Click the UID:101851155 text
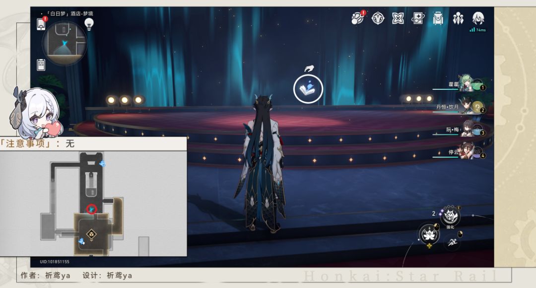The height and width of the screenshot is (288, 536). coord(55,262)
